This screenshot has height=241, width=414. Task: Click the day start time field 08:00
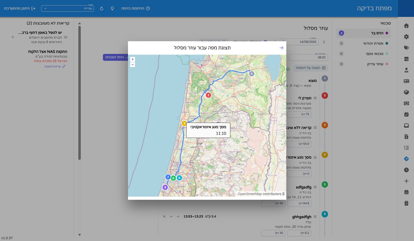point(308,57)
